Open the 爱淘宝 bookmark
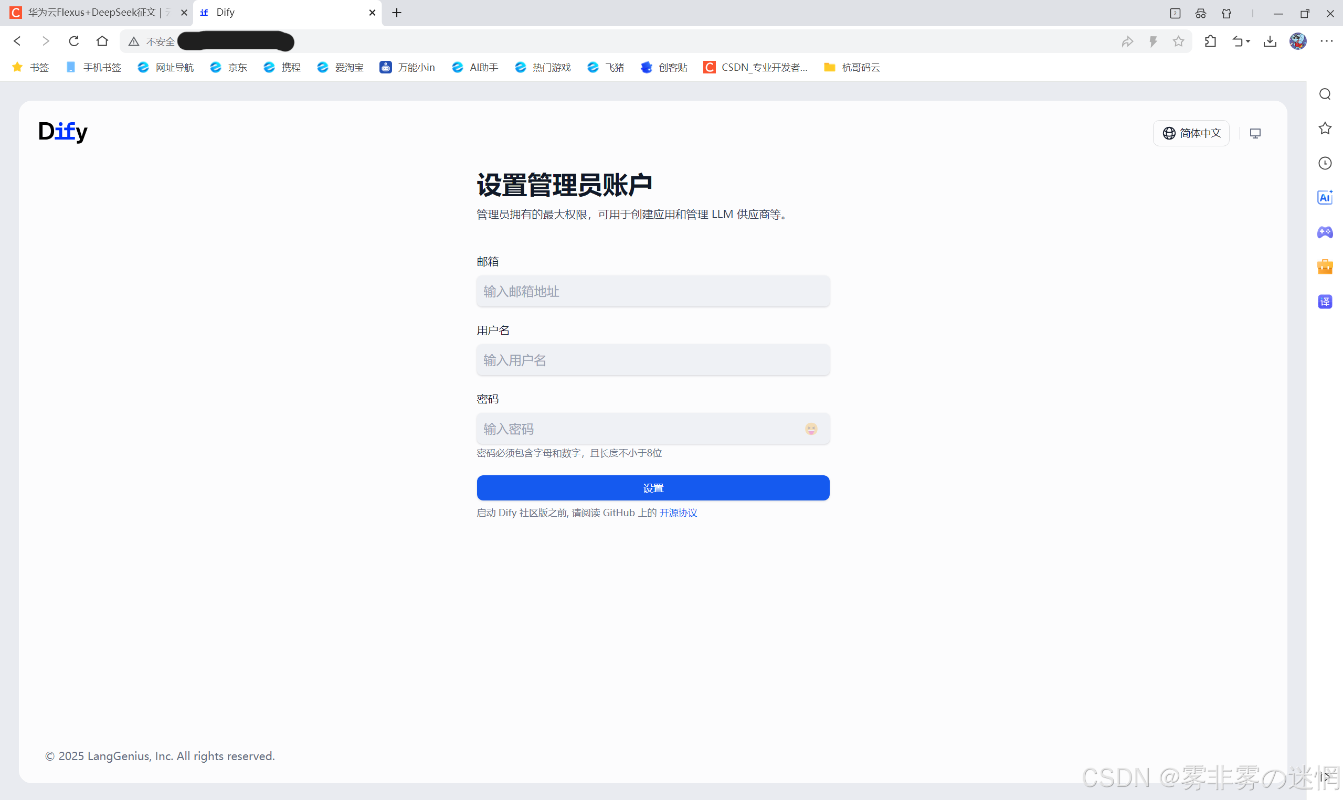The width and height of the screenshot is (1343, 800). click(340, 67)
